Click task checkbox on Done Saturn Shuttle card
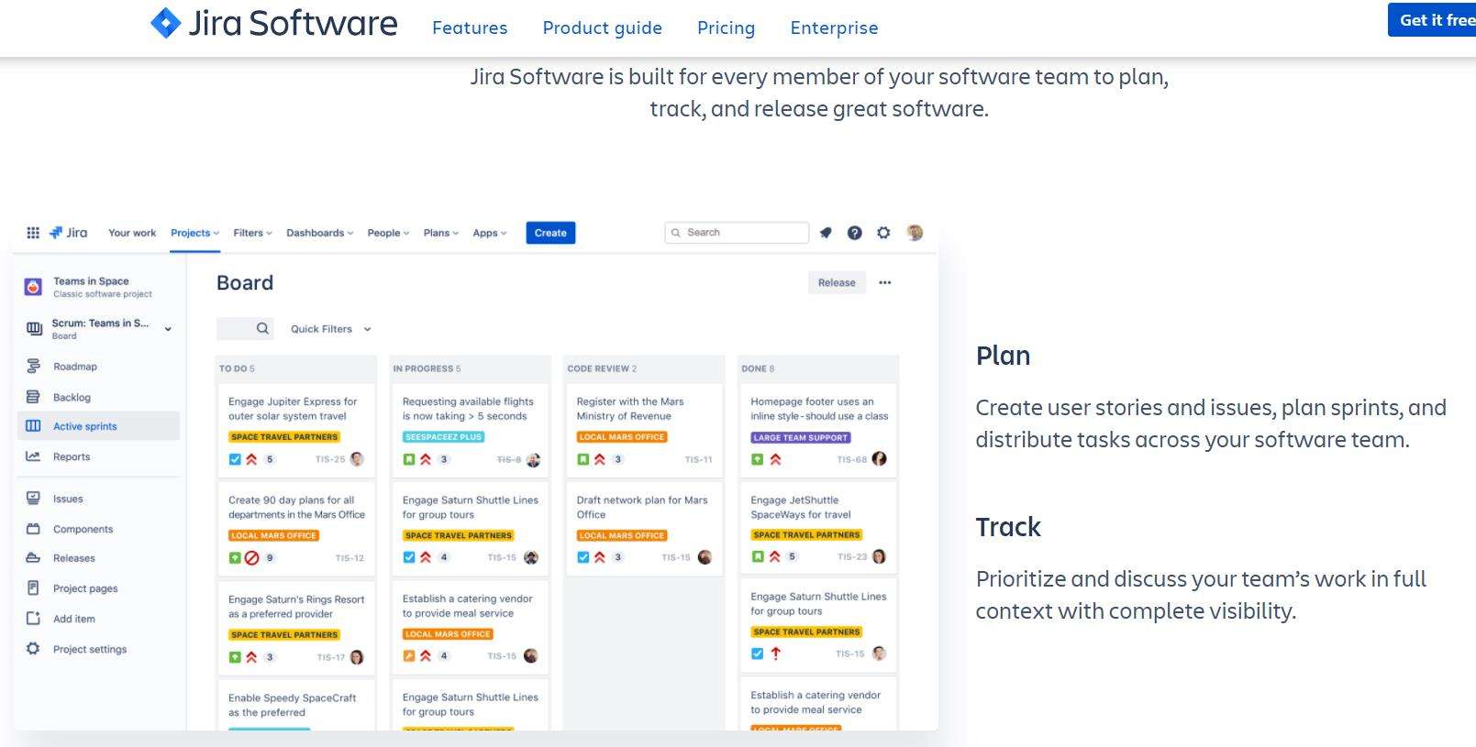 click(757, 654)
